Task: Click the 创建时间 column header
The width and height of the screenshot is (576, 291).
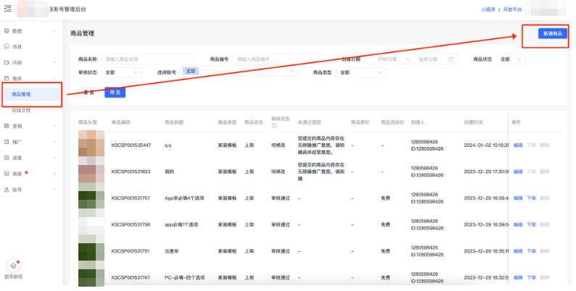Action: (473, 122)
